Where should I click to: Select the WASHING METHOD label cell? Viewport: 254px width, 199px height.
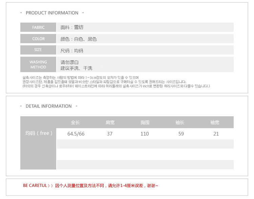click(x=38, y=64)
